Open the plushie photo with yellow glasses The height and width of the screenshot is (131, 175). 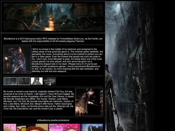tap(32, 127)
